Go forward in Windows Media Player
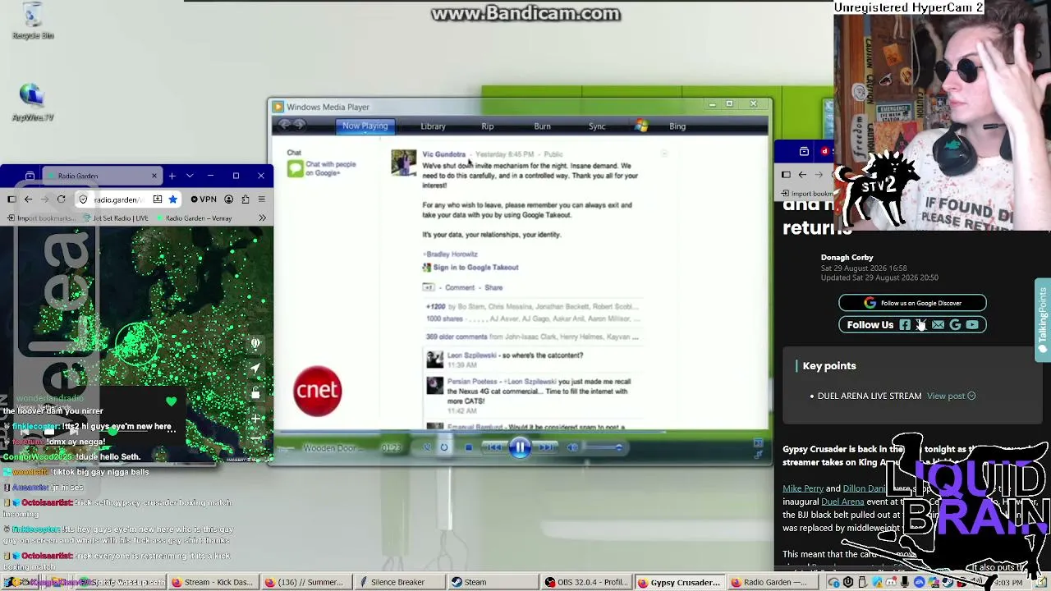The height and width of the screenshot is (591, 1051). click(x=300, y=126)
